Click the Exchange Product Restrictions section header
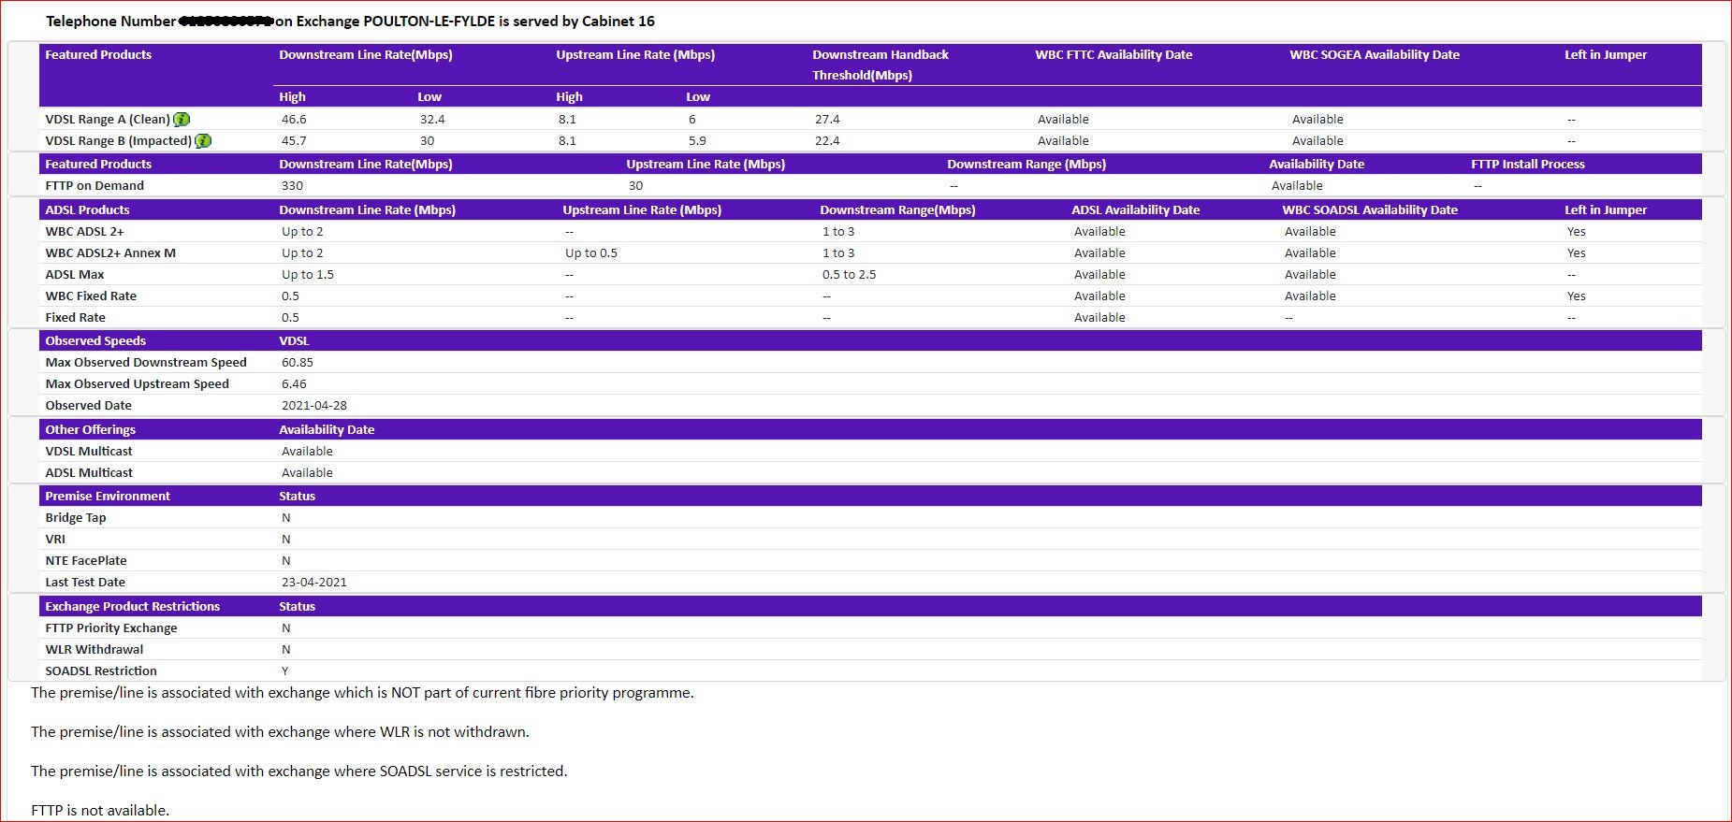 click(x=132, y=607)
